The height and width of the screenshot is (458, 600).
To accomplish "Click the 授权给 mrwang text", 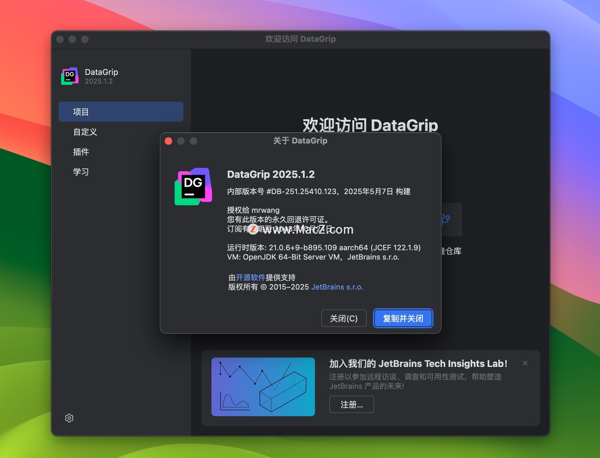I will (253, 210).
